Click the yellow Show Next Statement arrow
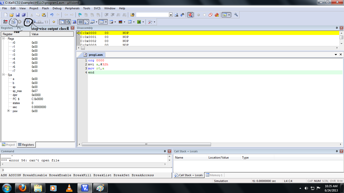Image resolution: width=344 pixels, height=193 pixels. click(x=53, y=22)
